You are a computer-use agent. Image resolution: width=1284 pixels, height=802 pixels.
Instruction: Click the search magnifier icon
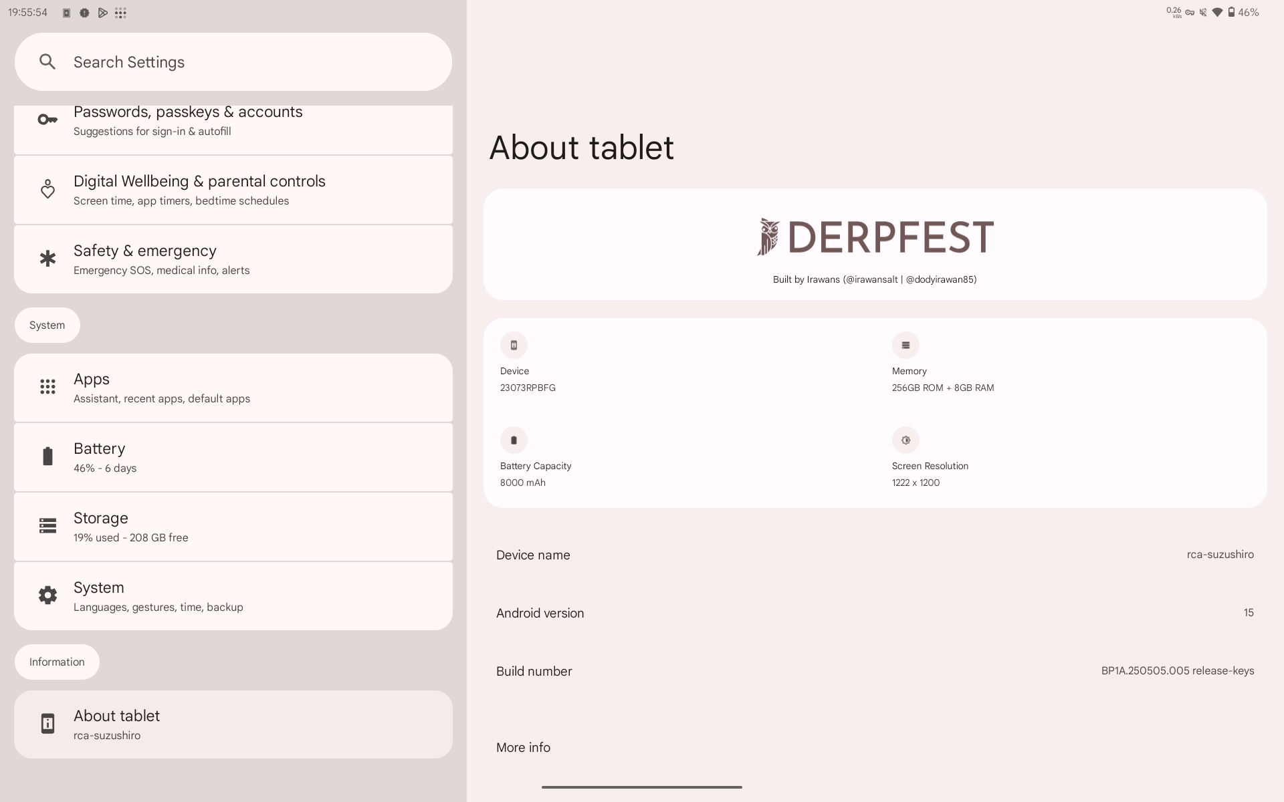tap(47, 62)
